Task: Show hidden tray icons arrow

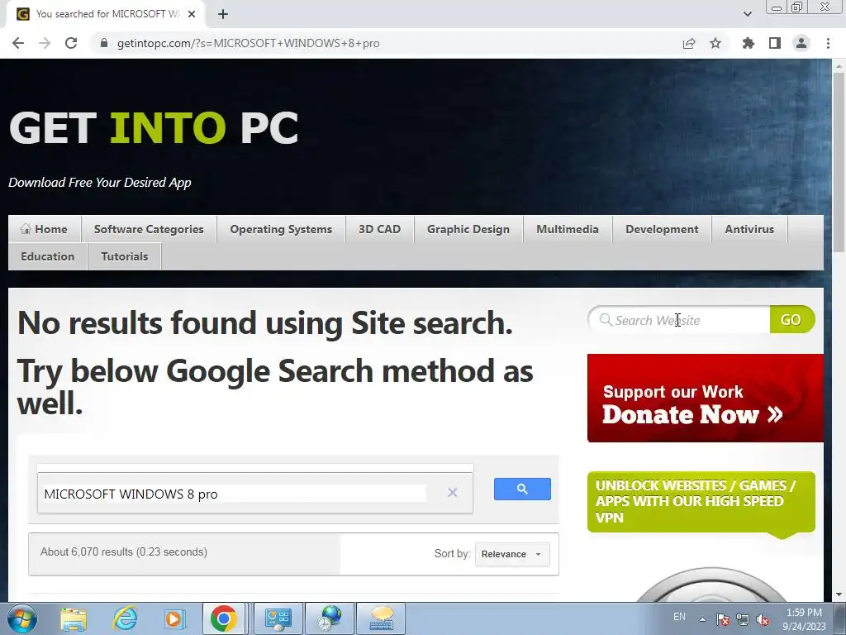Action: coord(702,619)
